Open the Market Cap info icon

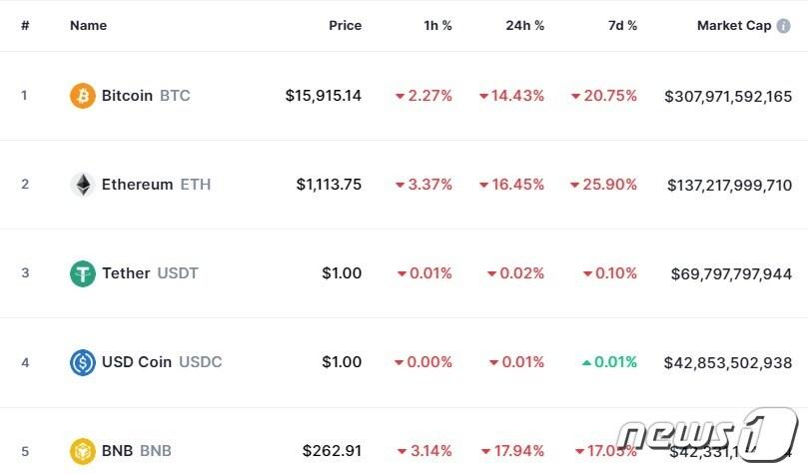coord(782,26)
